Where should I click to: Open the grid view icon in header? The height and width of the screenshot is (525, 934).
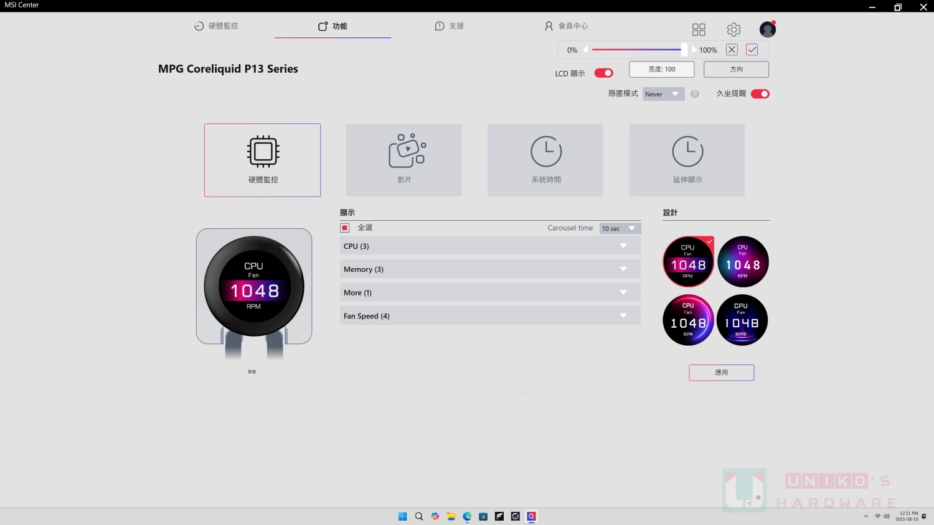pos(699,29)
